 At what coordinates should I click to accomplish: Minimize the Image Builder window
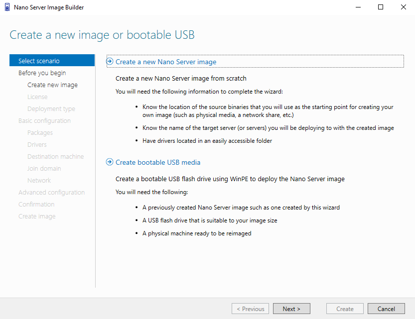pyautogui.click(x=358, y=7)
